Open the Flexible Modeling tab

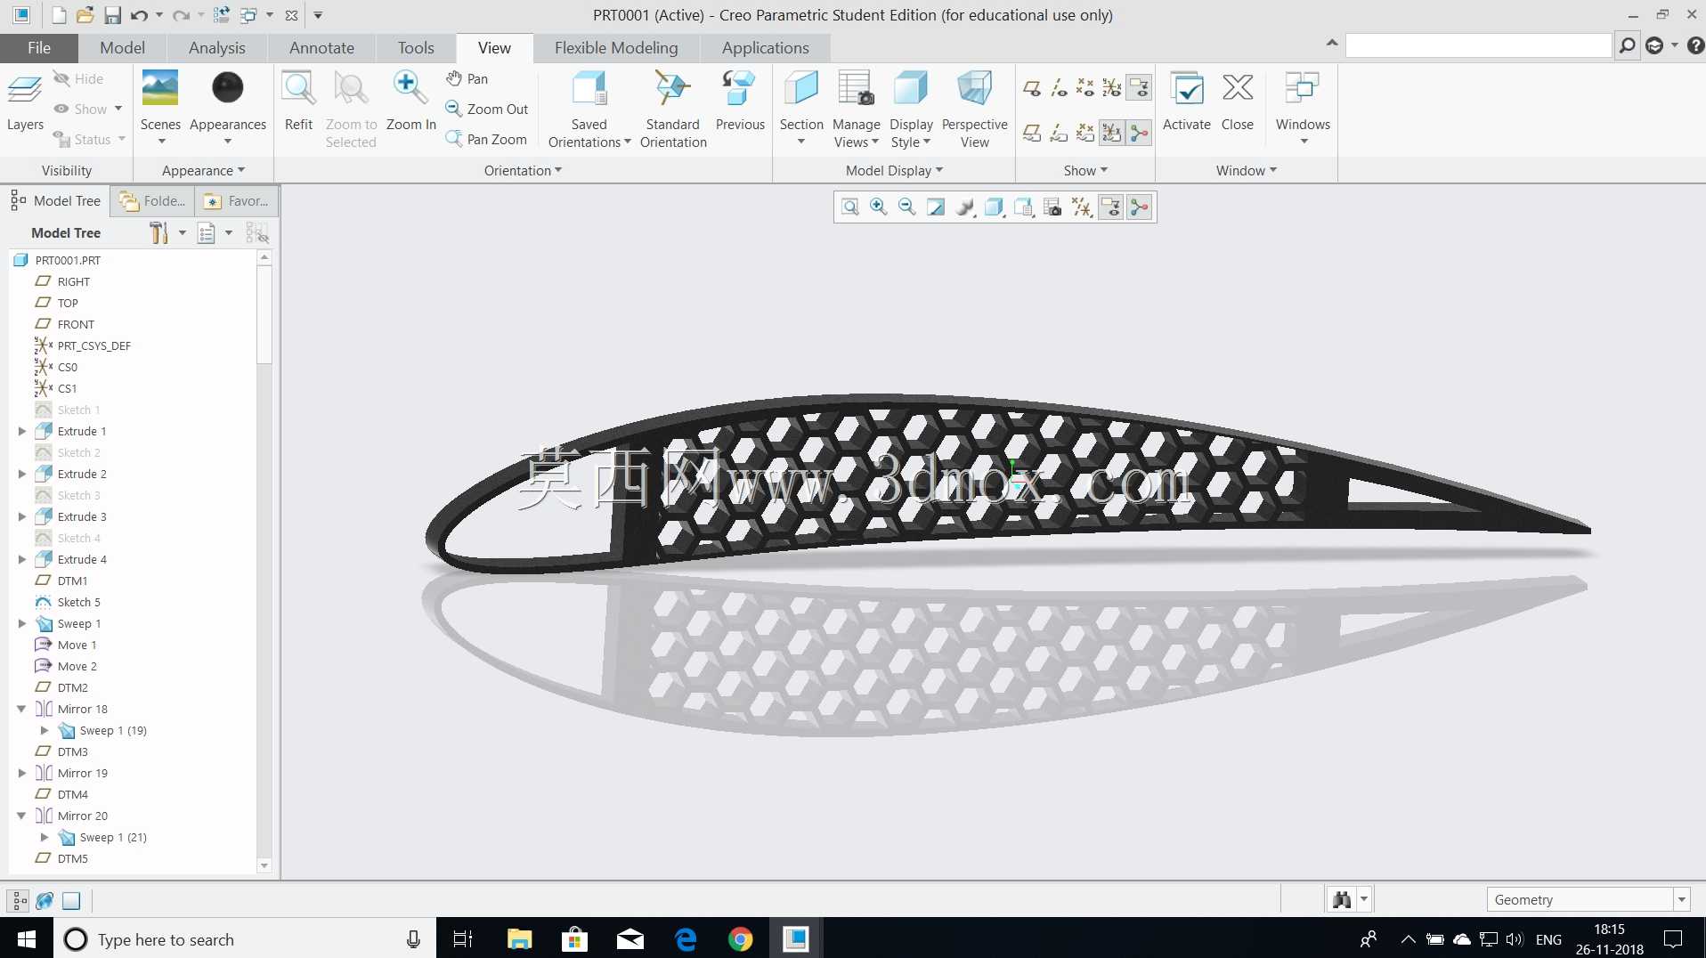616,48
